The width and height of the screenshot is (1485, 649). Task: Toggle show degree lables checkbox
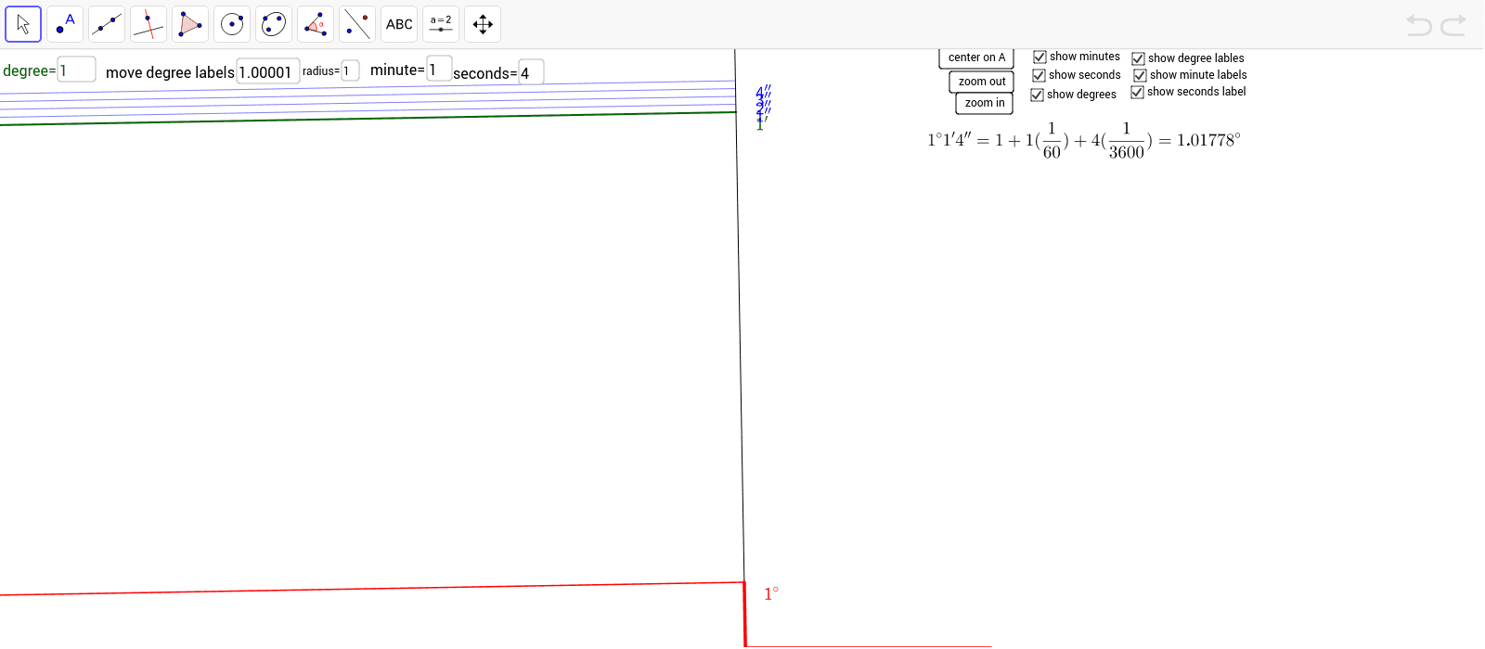[x=1138, y=58]
